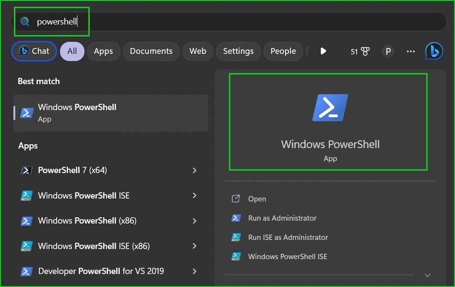Click the Run as Administrator PowerShell icon

click(236, 218)
